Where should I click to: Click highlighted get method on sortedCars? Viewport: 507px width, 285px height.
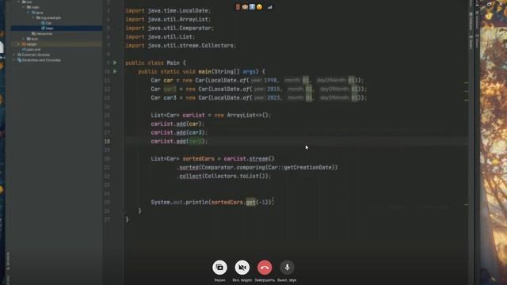[x=251, y=203]
